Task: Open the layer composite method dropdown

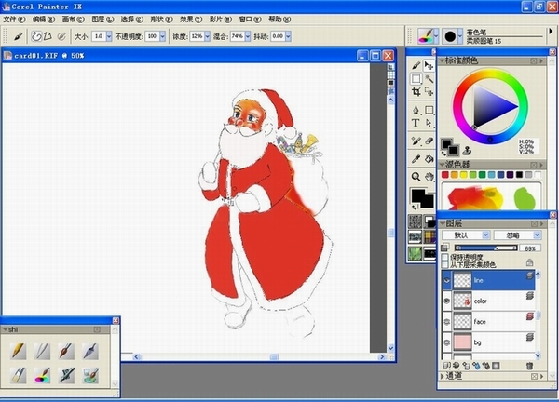Action: tap(466, 235)
